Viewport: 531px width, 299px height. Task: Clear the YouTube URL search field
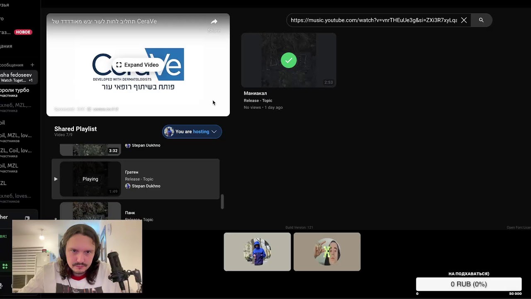point(464,20)
